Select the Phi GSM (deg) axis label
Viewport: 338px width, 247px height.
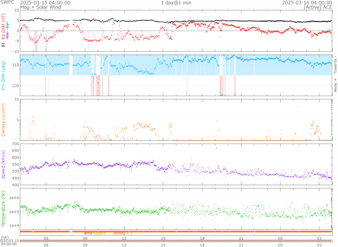pyautogui.click(x=3, y=75)
